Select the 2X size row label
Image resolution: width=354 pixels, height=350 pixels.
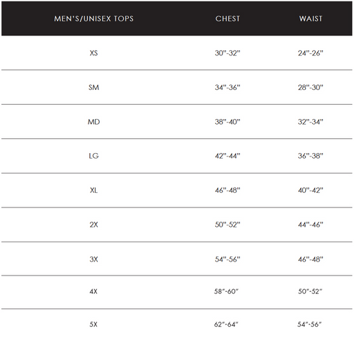coord(93,225)
